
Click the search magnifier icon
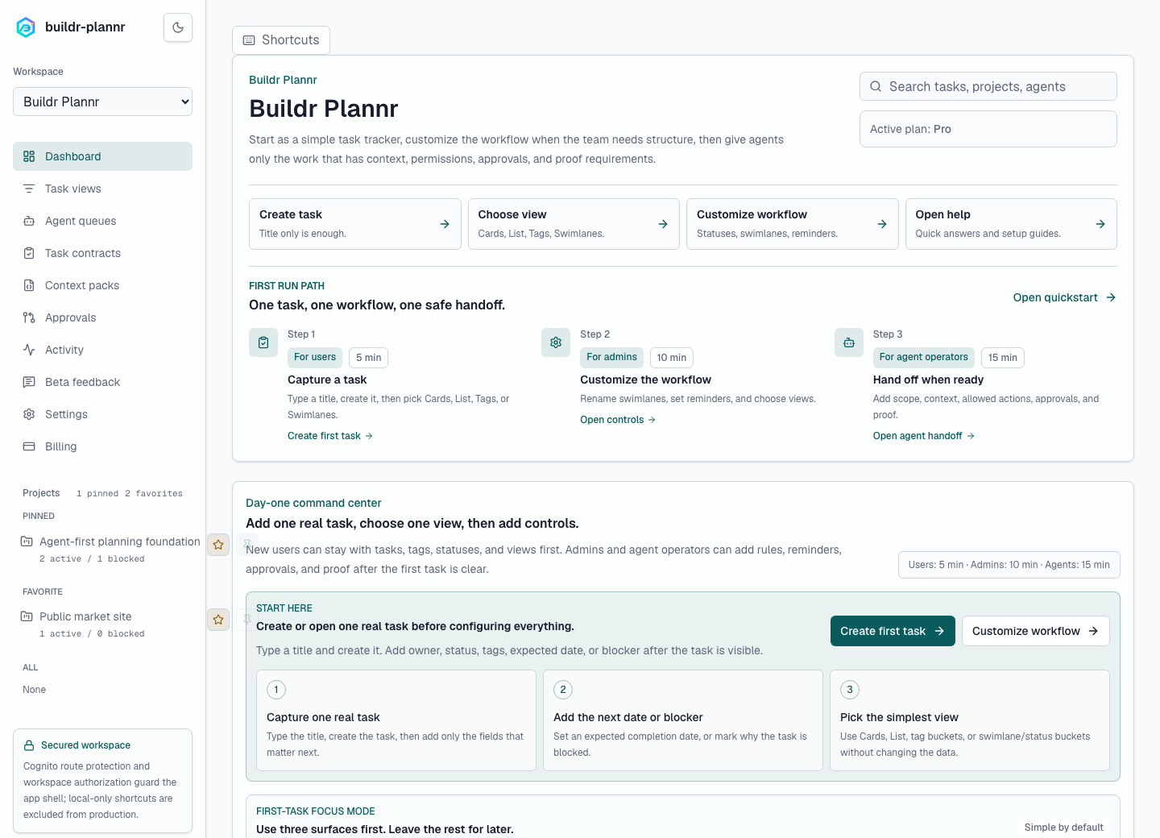876,86
